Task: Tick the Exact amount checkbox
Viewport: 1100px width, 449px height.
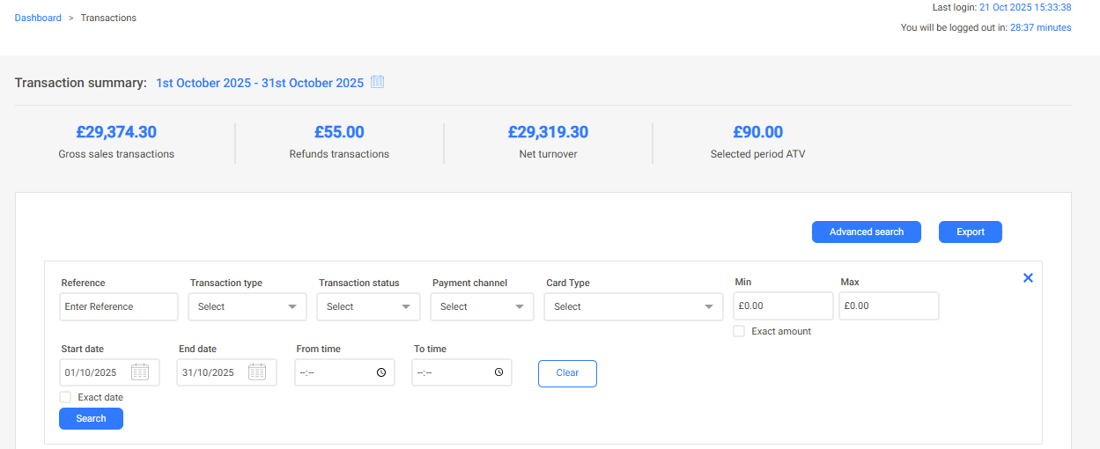Action: pyautogui.click(x=740, y=331)
